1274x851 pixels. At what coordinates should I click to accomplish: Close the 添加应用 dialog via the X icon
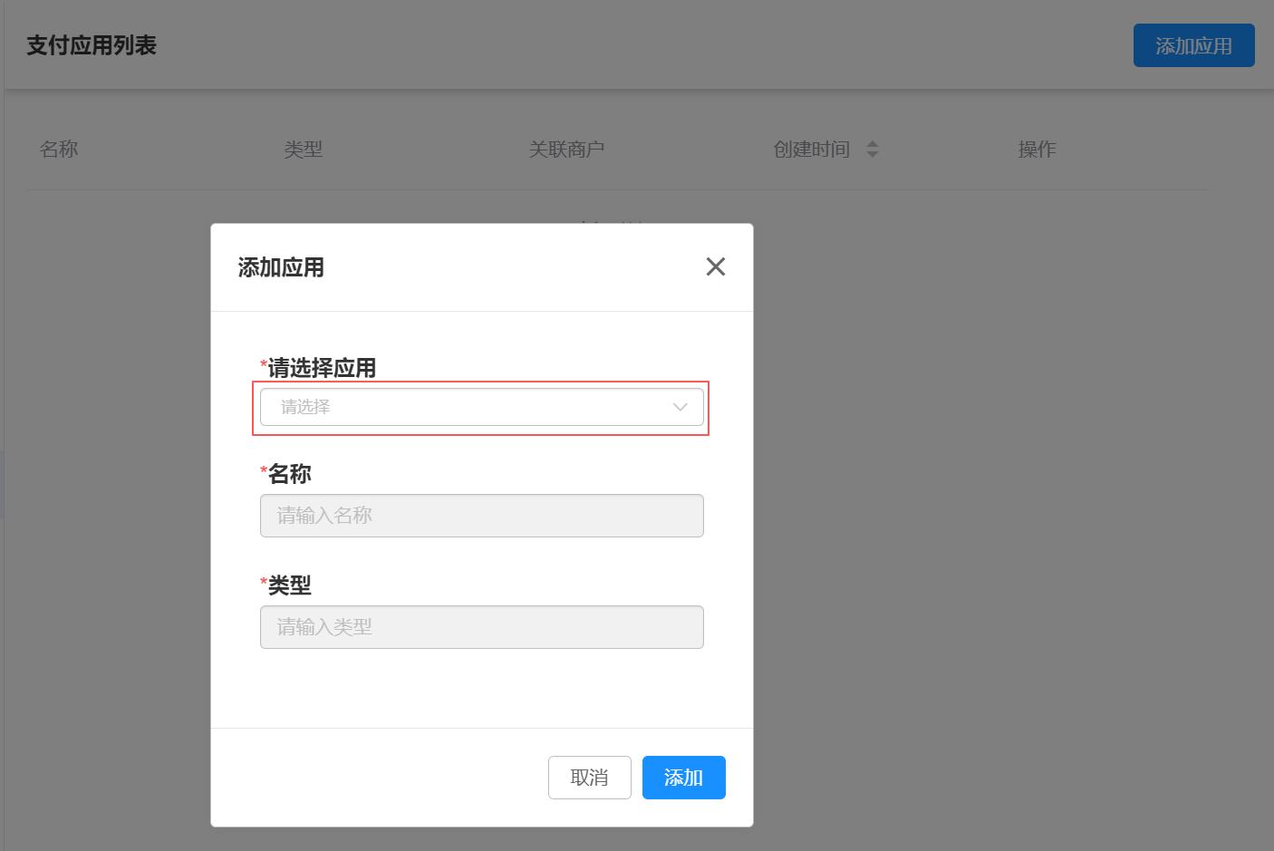[x=715, y=266]
